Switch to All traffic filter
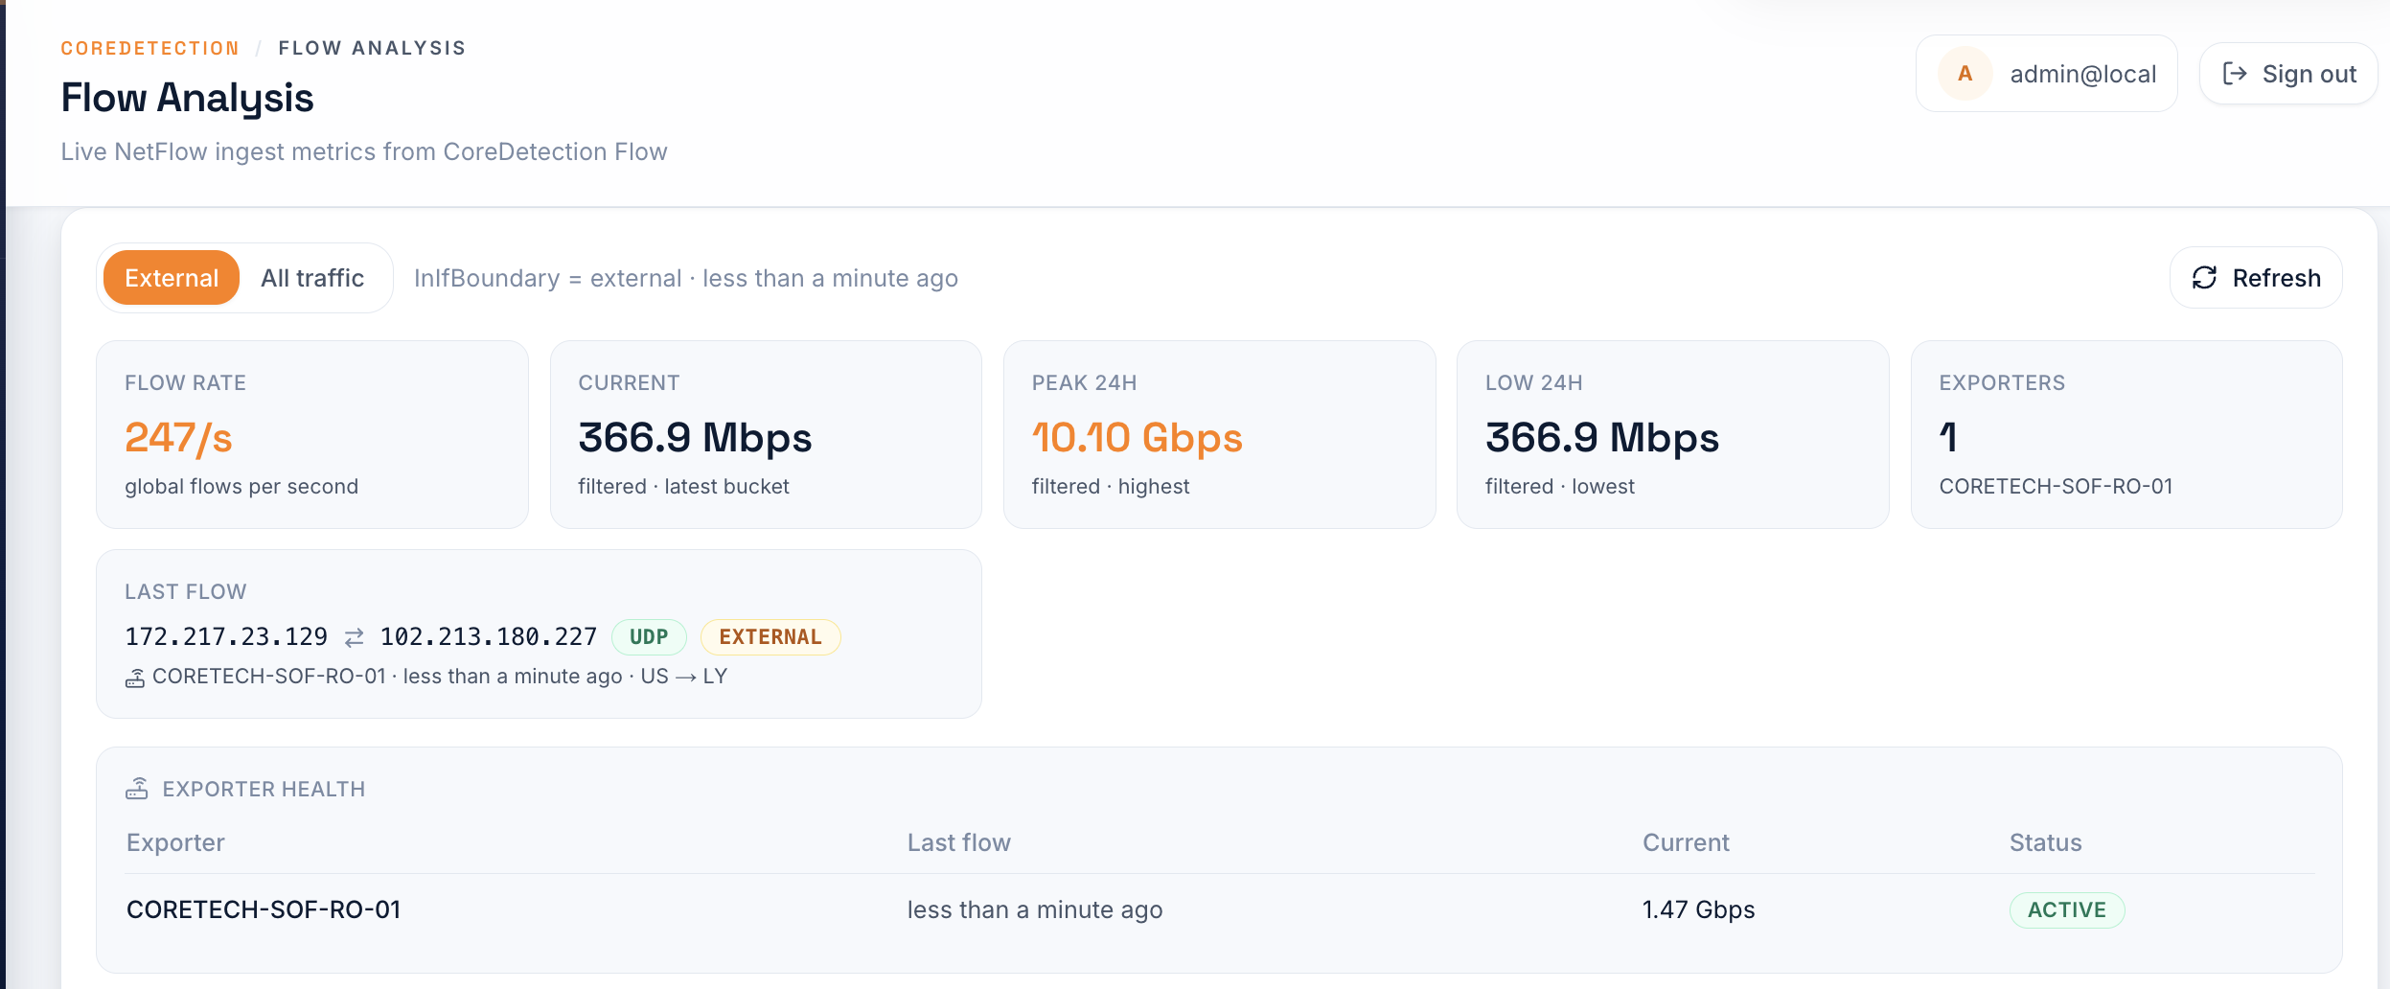2390x989 pixels. [312, 278]
